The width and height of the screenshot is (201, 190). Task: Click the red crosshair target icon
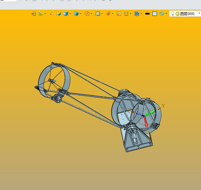click(109, 14)
